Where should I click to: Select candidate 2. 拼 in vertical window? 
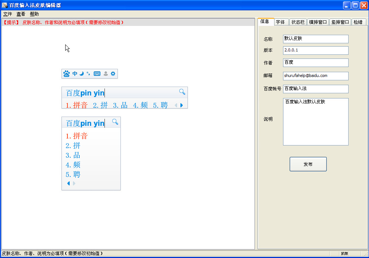73,145
